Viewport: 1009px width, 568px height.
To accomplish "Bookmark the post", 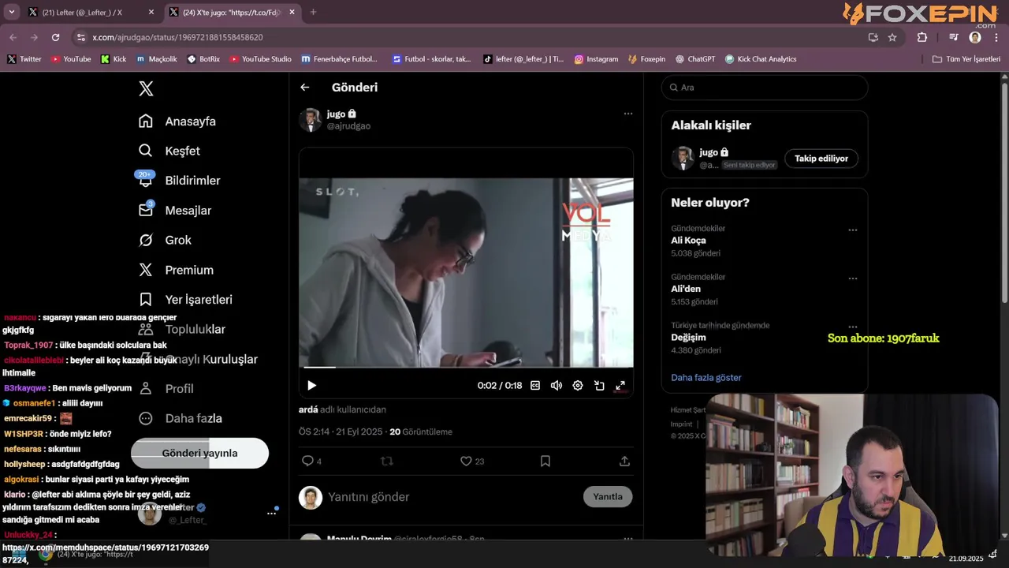I will 545,461.
